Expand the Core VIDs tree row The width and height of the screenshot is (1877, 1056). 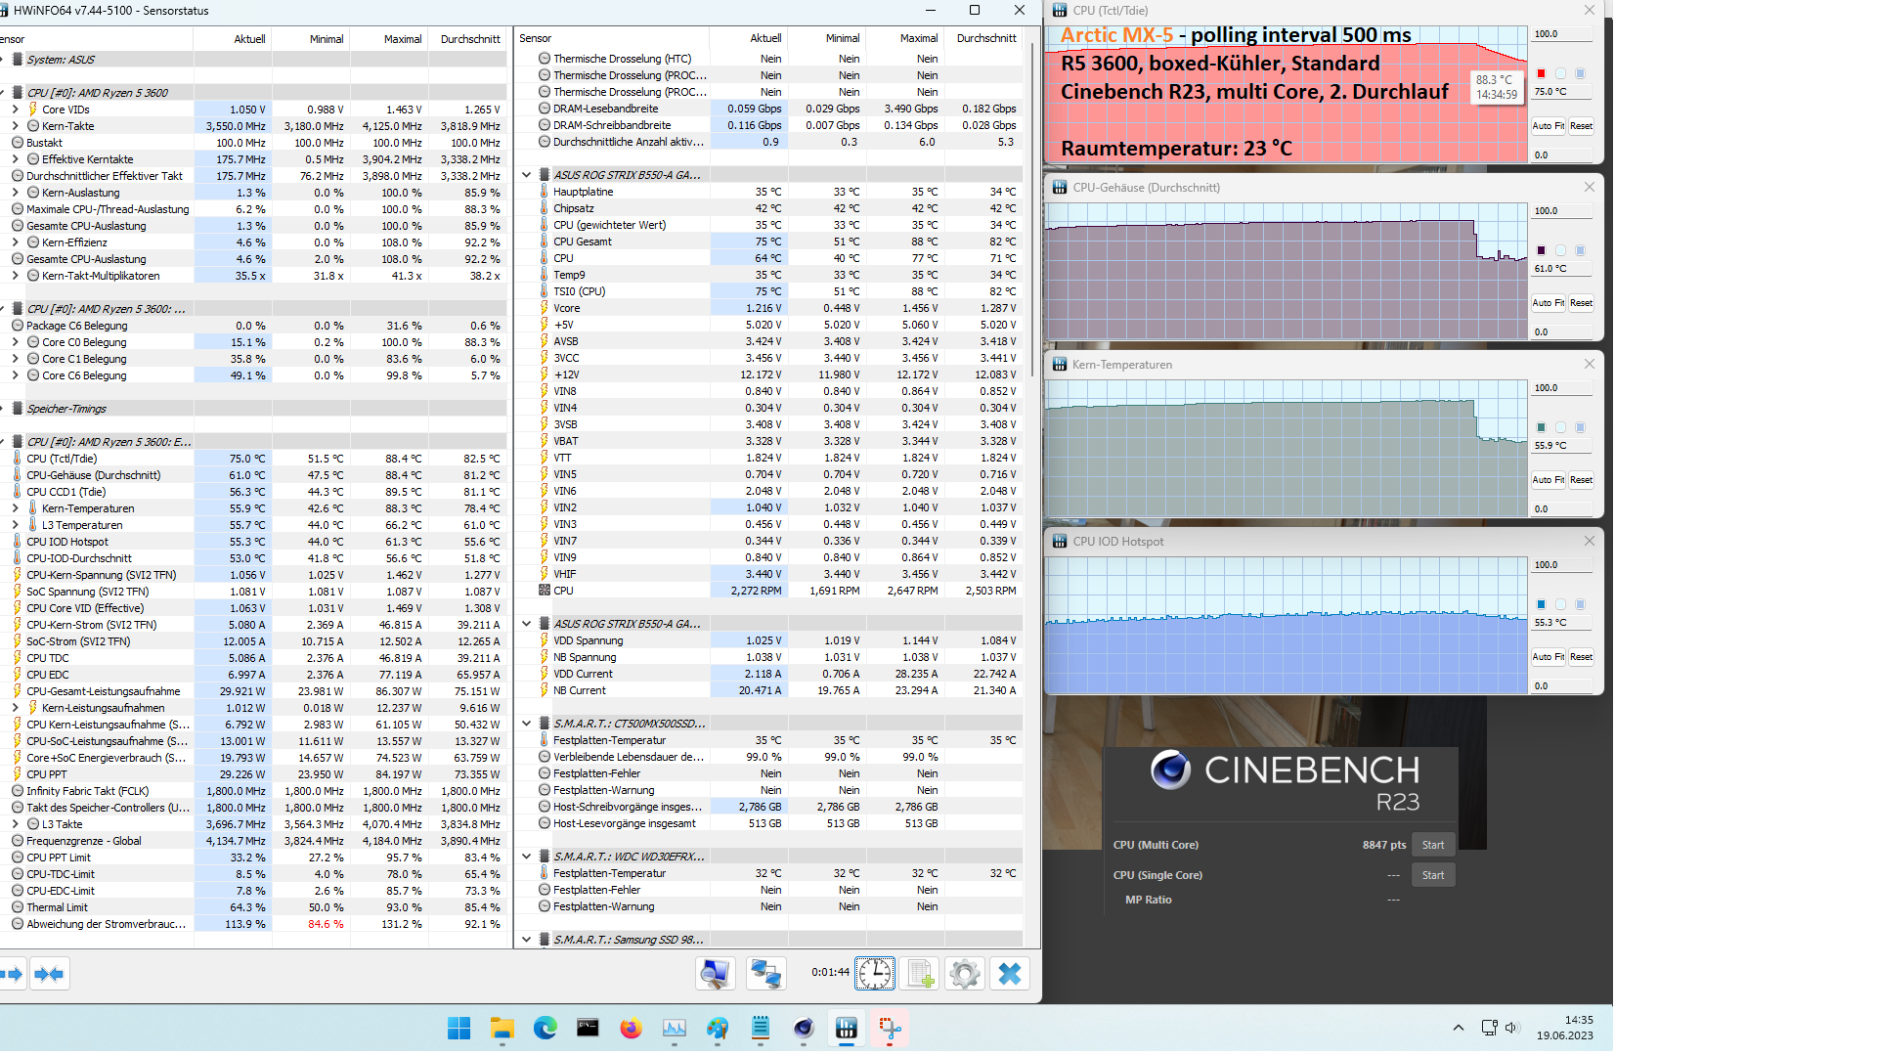(15, 110)
